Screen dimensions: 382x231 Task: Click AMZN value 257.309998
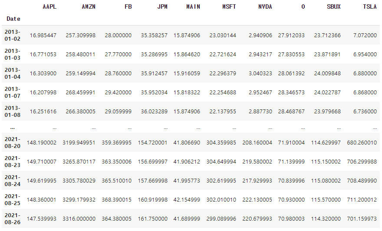[x=80, y=35]
